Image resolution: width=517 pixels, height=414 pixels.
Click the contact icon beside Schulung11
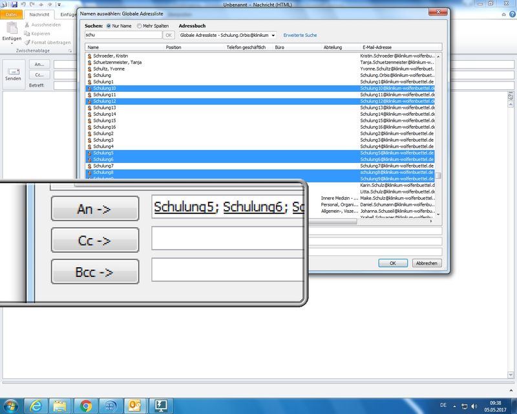click(89, 94)
